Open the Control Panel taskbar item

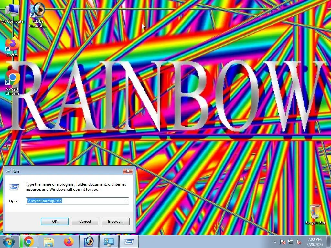pyautogui.click(x=109, y=242)
